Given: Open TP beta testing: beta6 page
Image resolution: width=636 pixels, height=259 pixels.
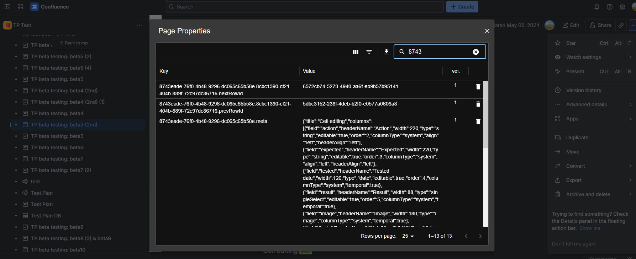Looking at the screenshot, I should pos(57,147).
